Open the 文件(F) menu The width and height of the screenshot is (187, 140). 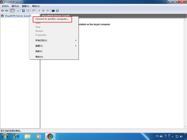[x=5, y=6]
